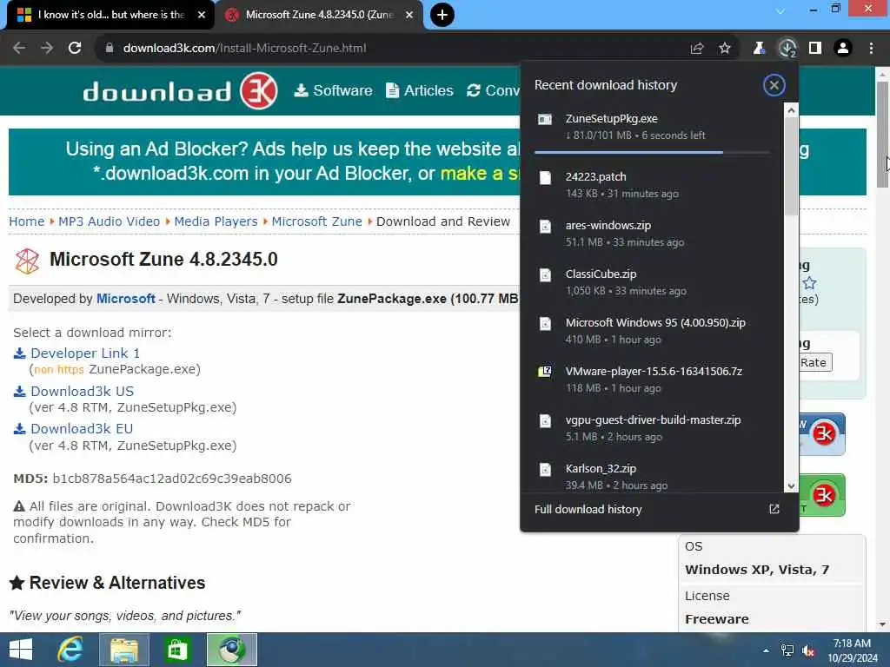Click the rating star icon
This screenshot has width=890, height=667.
(x=809, y=282)
